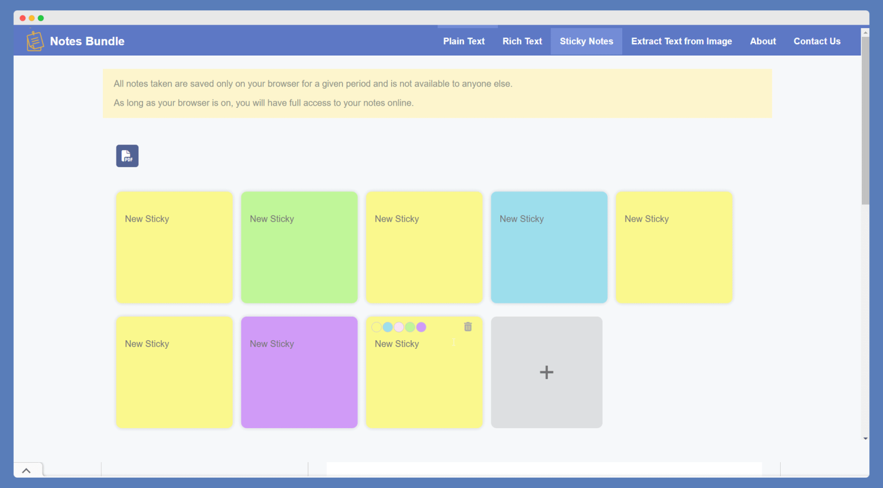Delete the sticky note using trash icon
This screenshot has width=883, height=488.
pyautogui.click(x=467, y=326)
